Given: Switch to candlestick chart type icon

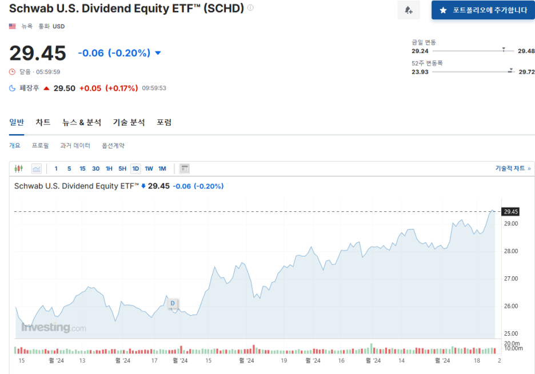Looking at the screenshot, I should point(19,168).
